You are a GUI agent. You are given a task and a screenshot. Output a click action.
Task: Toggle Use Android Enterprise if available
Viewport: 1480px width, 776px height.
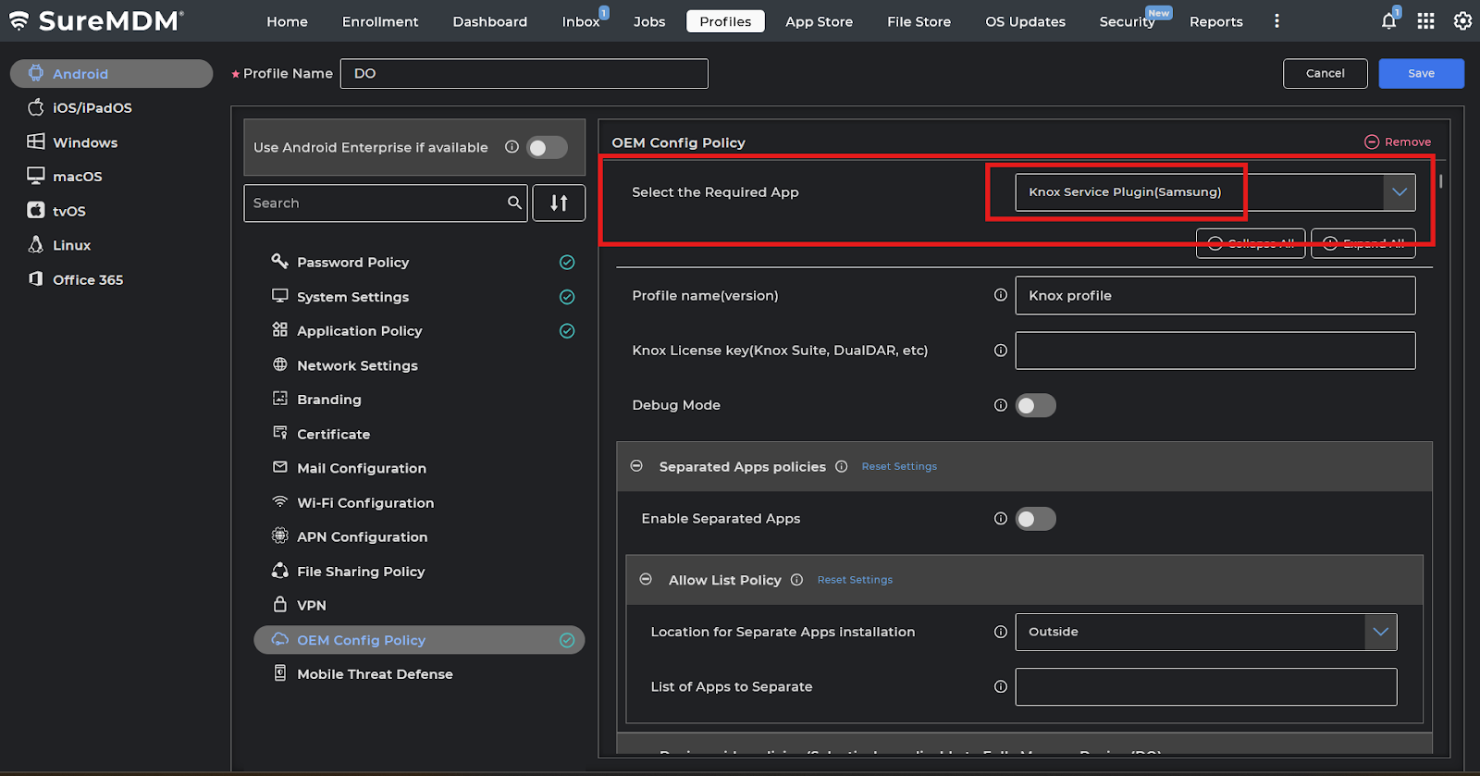pos(547,147)
